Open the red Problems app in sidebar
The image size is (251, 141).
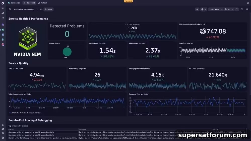tap(3, 45)
